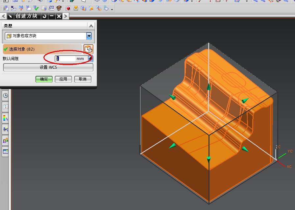
Task: Click the 取消 button
Action: point(83,79)
